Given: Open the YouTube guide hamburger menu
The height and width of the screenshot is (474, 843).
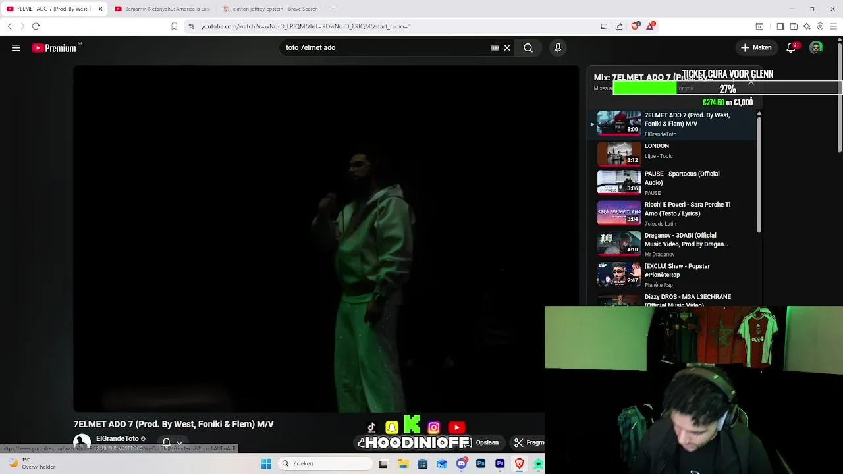Looking at the screenshot, I should 16,47.
